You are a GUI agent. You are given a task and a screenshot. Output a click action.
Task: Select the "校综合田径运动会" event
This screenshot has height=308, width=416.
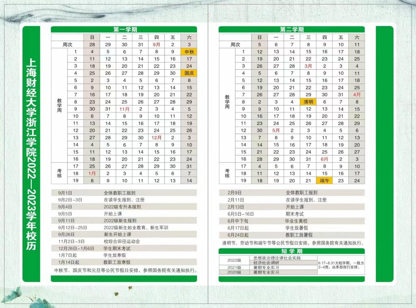122,241
